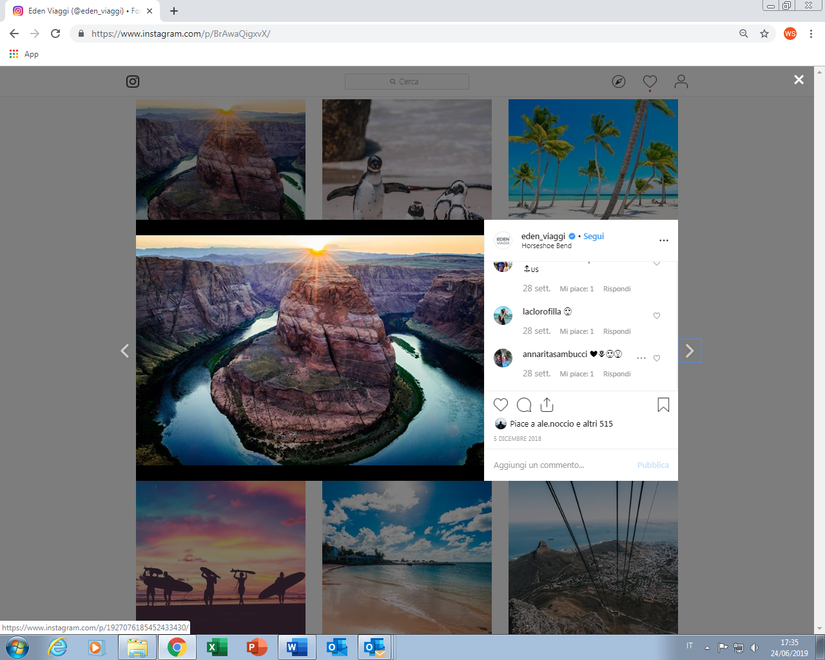Click the comment speech bubble icon

click(x=524, y=405)
